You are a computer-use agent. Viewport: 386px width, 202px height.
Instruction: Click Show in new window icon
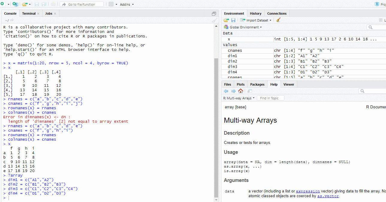250,91
